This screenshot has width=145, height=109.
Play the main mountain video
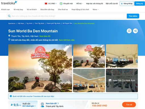tap(40, 68)
